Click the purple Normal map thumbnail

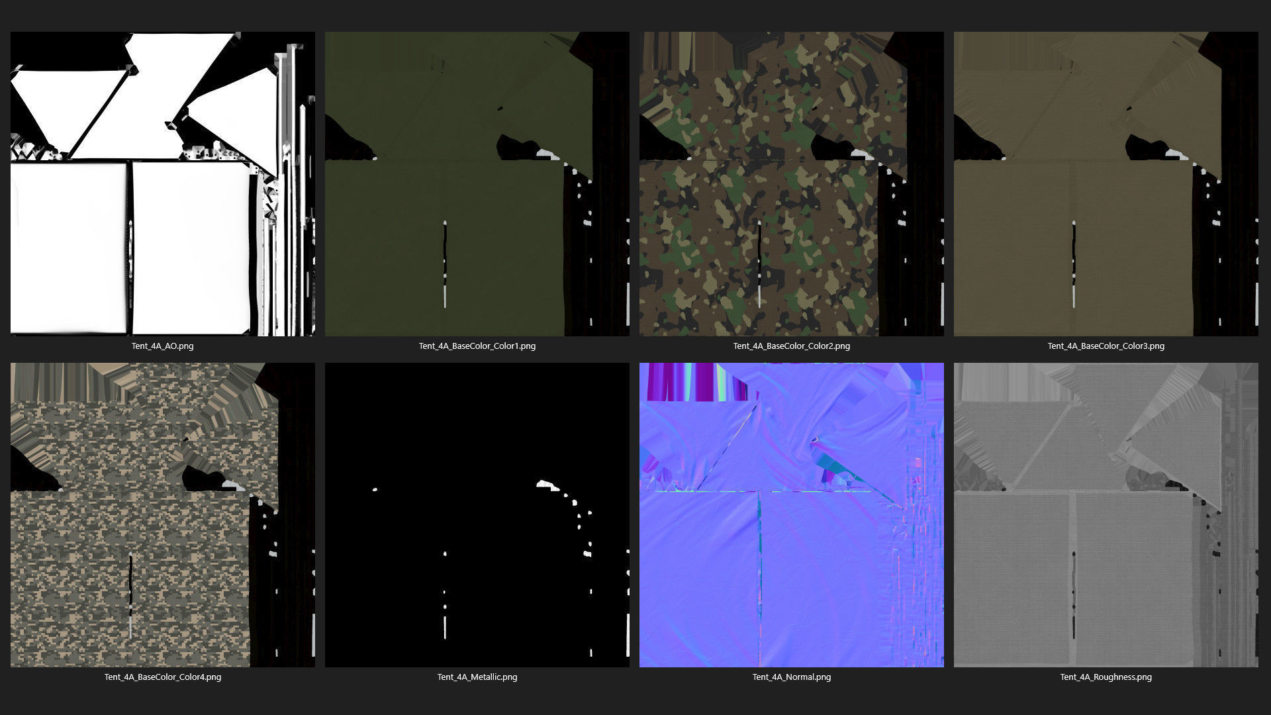pyautogui.click(x=791, y=514)
